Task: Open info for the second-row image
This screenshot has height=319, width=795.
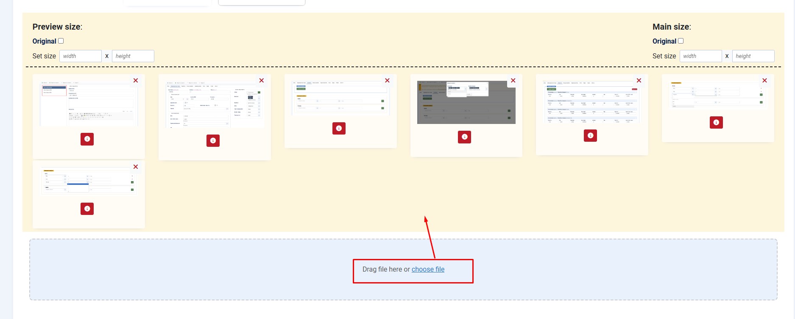Action: coord(87,209)
